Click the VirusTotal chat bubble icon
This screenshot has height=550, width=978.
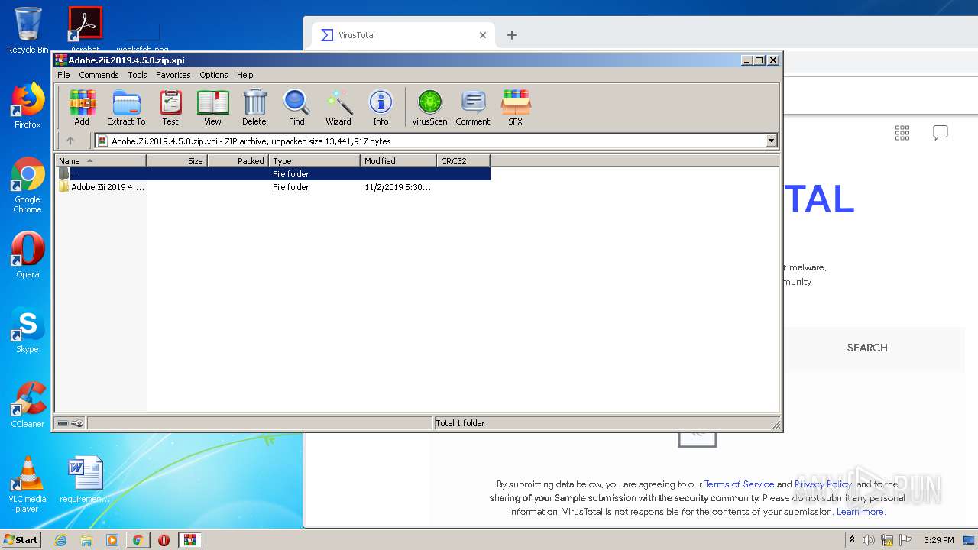[941, 133]
